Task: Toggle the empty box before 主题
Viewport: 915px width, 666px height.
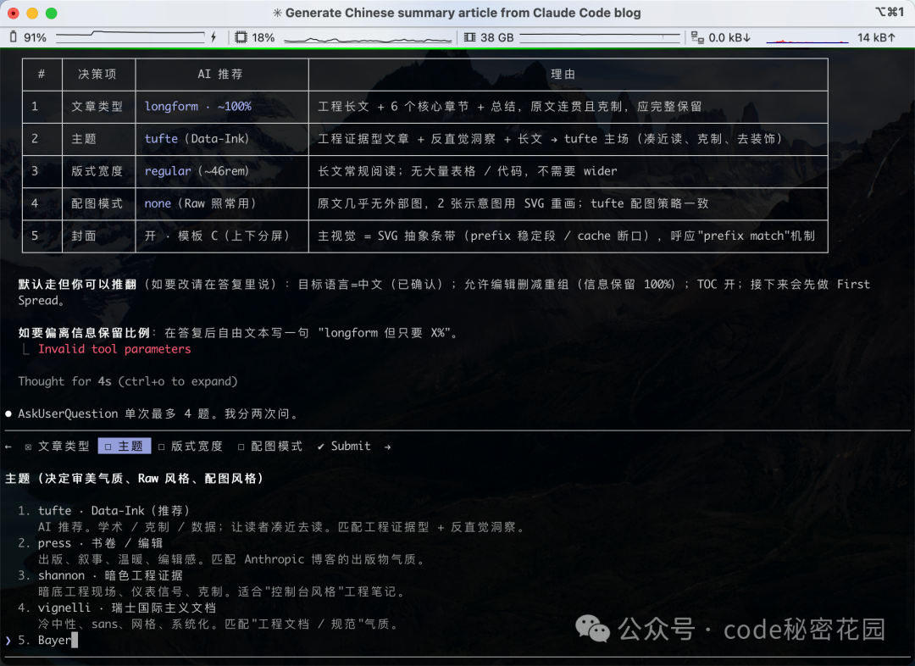Action: 108,447
